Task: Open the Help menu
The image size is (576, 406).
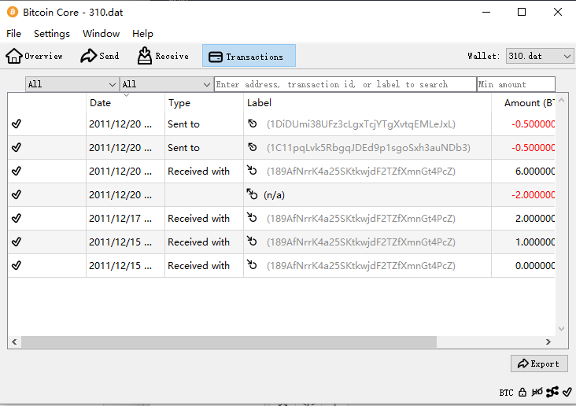Action: tap(142, 34)
